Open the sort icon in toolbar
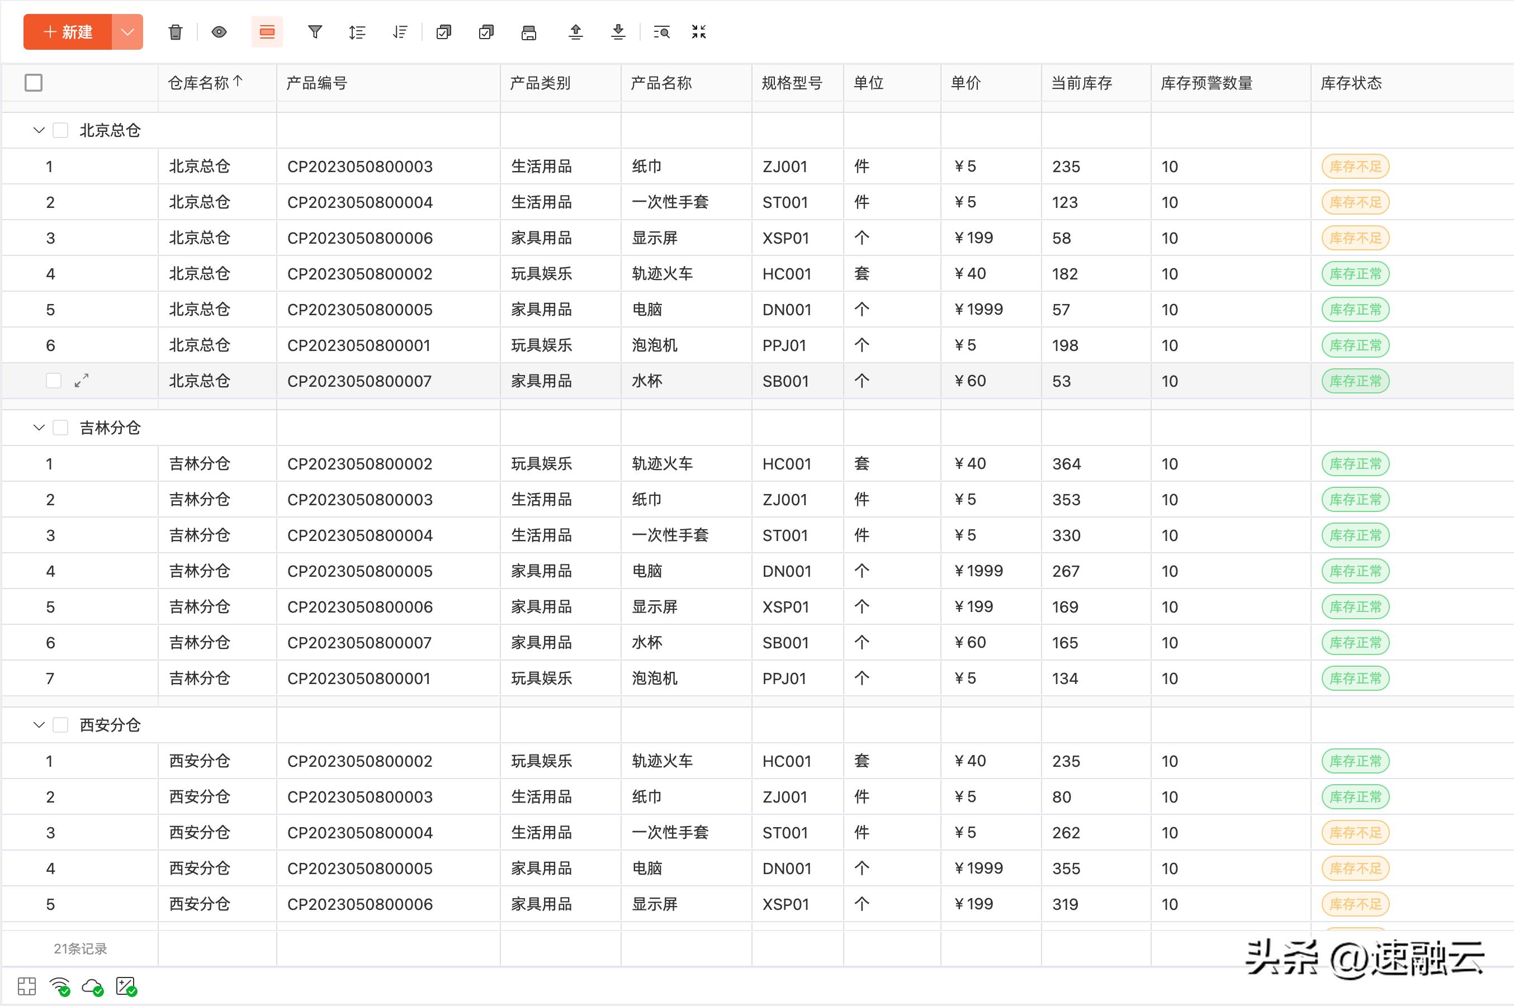1514x1006 pixels. coord(399,31)
